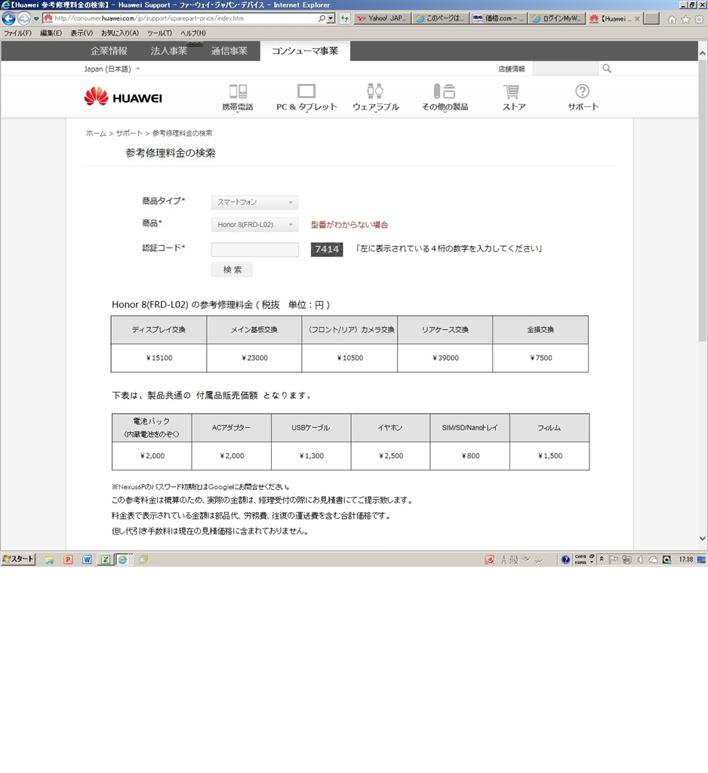This screenshot has height=773, width=708.
Task: Click the browser Forward arrow button
Action: [23, 19]
